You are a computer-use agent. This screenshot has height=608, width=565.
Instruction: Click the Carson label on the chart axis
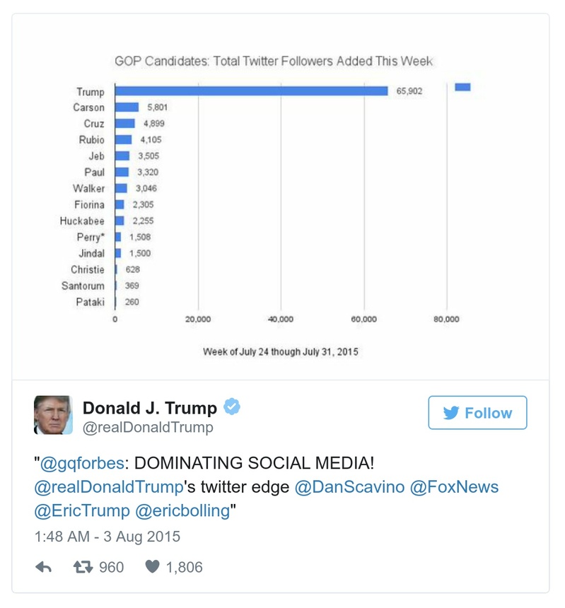point(92,107)
